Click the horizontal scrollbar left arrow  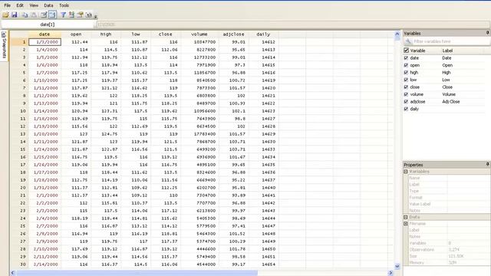click(x=12, y=273)
